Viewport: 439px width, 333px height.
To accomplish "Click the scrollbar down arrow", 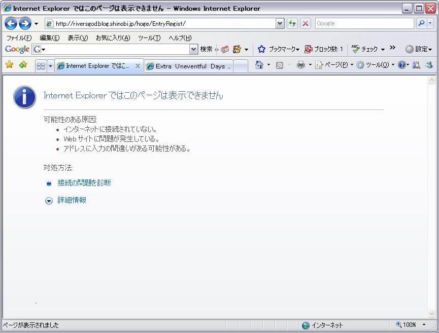I will [x=431, y=313].
